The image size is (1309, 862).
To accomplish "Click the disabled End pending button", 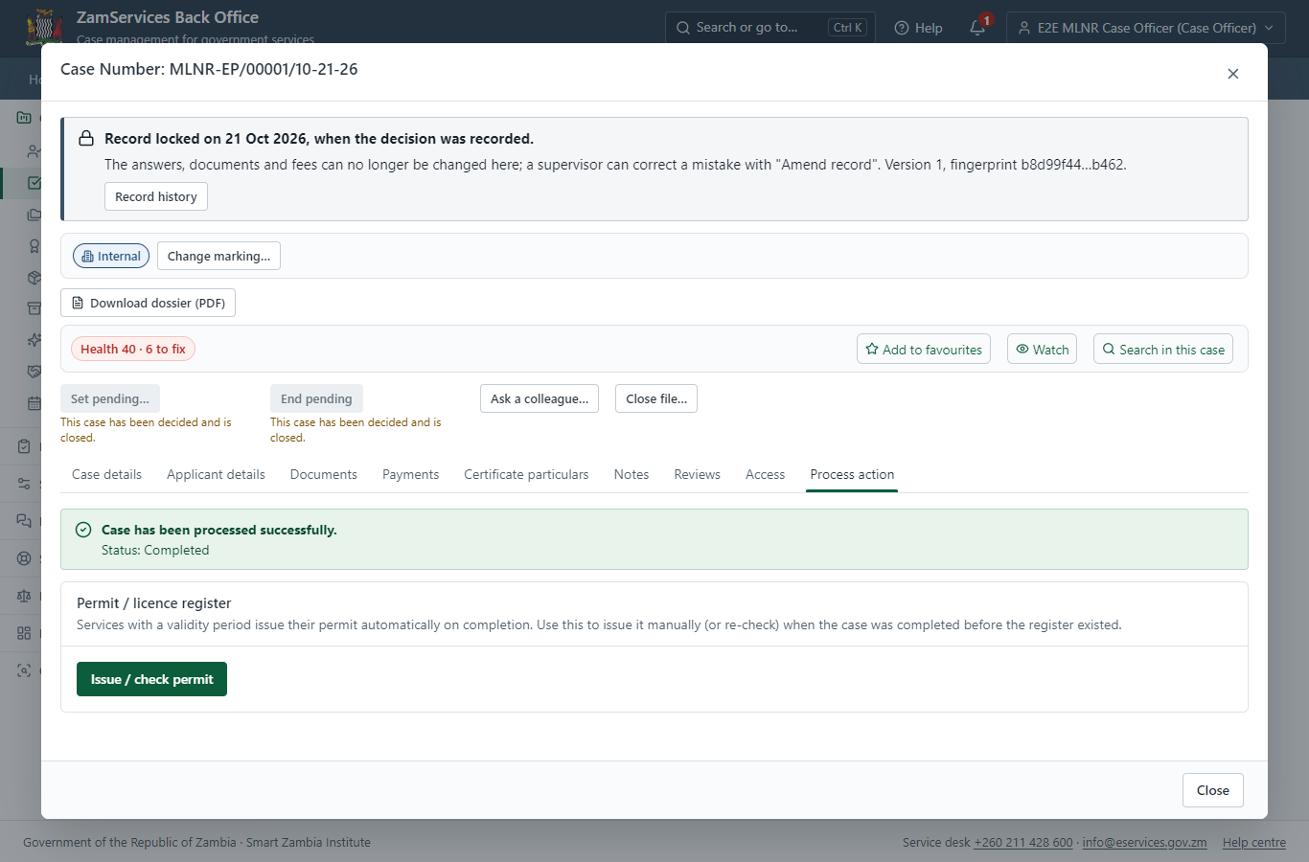I will pos(316,398).
